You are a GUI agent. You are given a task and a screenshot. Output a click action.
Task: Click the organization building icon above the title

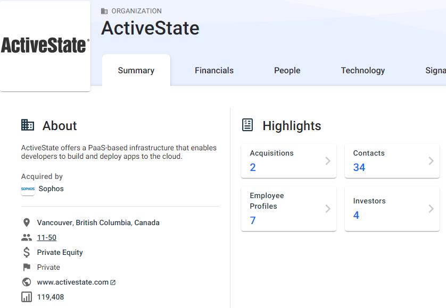tap(104, 11)
